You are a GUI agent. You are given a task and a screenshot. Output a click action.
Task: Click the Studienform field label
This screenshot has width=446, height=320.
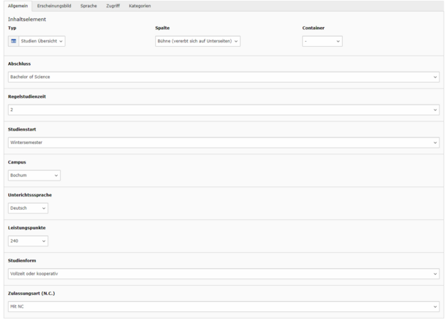coord(22,261)
